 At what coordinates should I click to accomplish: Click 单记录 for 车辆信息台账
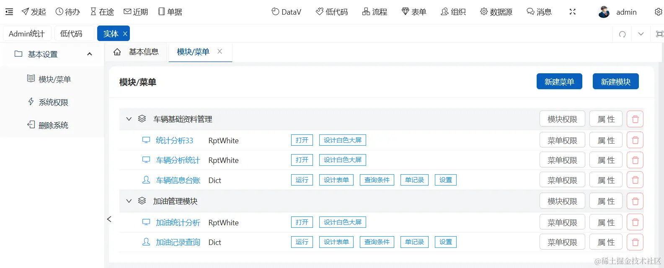[x=414, y=180]
